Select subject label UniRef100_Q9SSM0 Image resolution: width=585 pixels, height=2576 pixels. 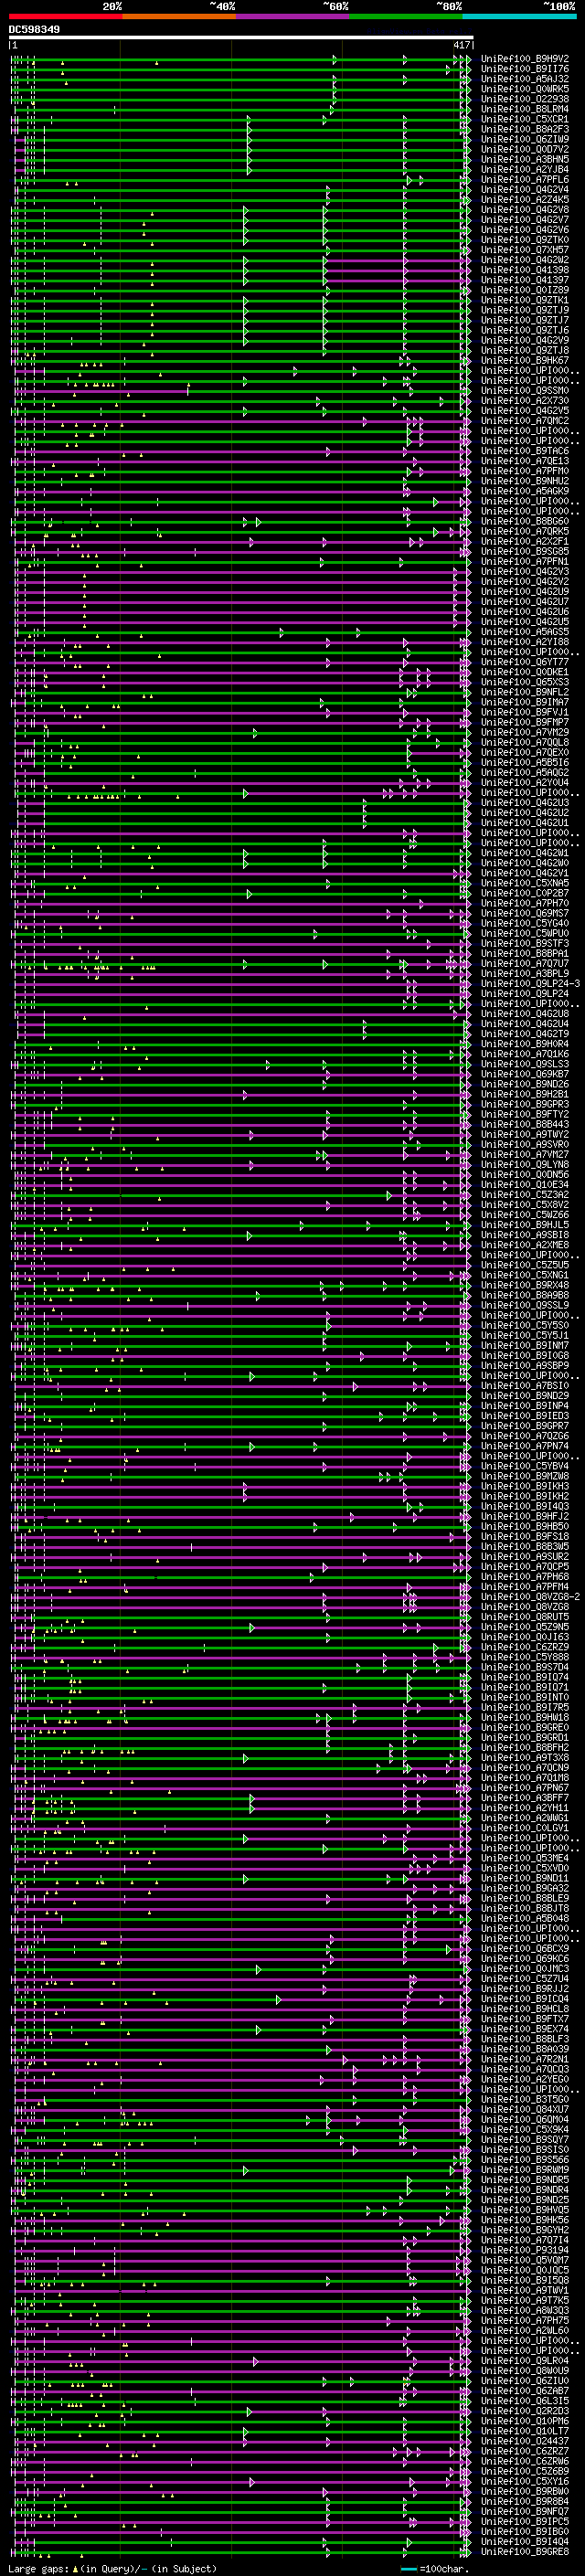525,390
